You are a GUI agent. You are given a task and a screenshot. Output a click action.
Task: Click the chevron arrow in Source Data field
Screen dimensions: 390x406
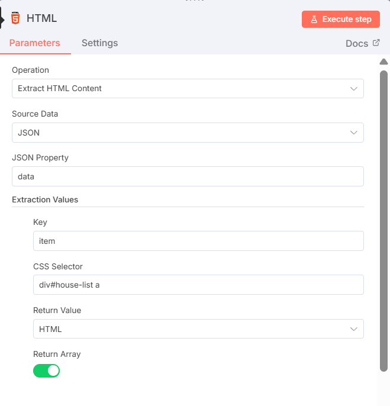[x=354, y=133]
